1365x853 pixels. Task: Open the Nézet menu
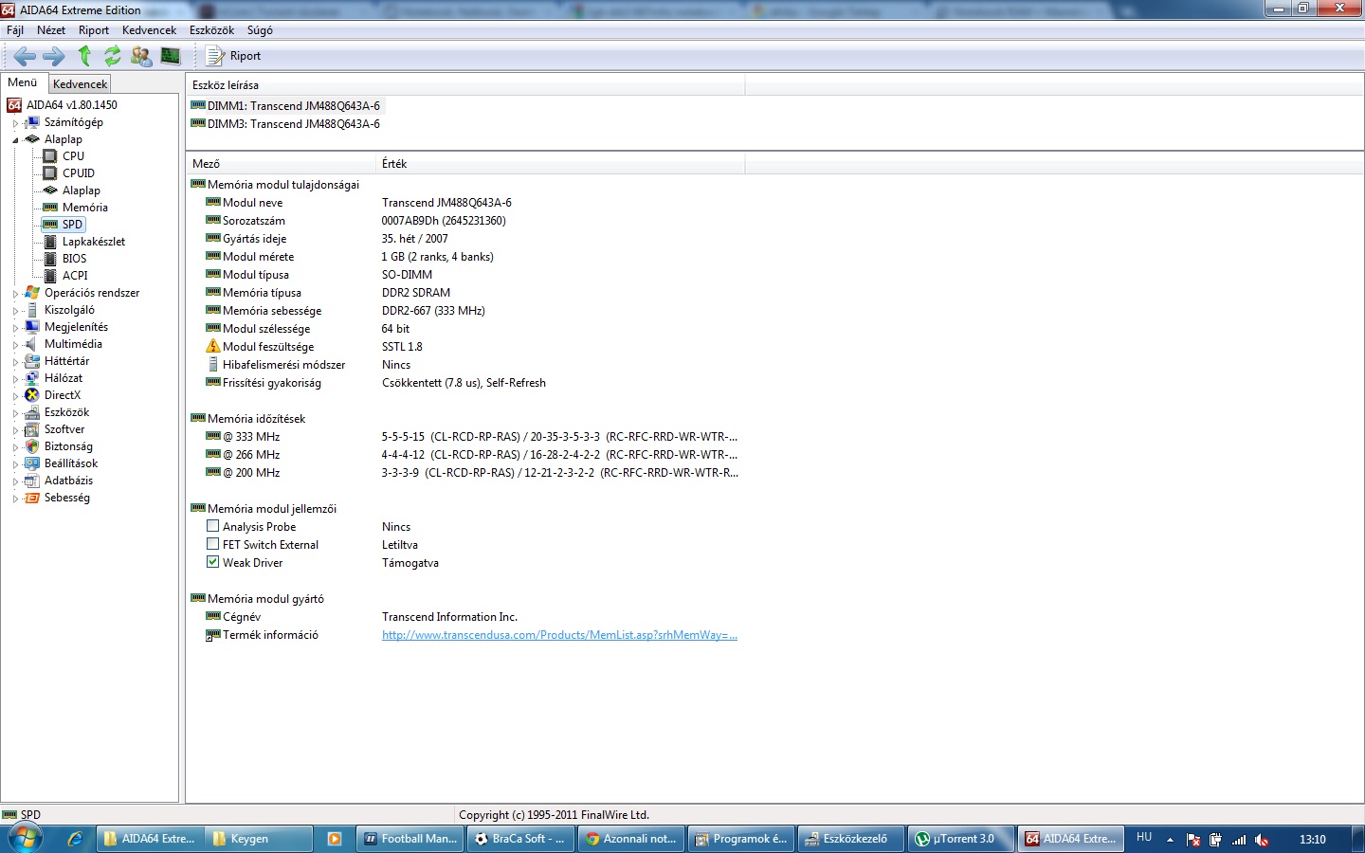pyautogui.click(x=51, y=30)
